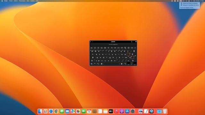Image resolution: width=205 pixels, height=115 pixels.
Task: Open QuickTime Player from the Dock
Action: pos(152,111)
